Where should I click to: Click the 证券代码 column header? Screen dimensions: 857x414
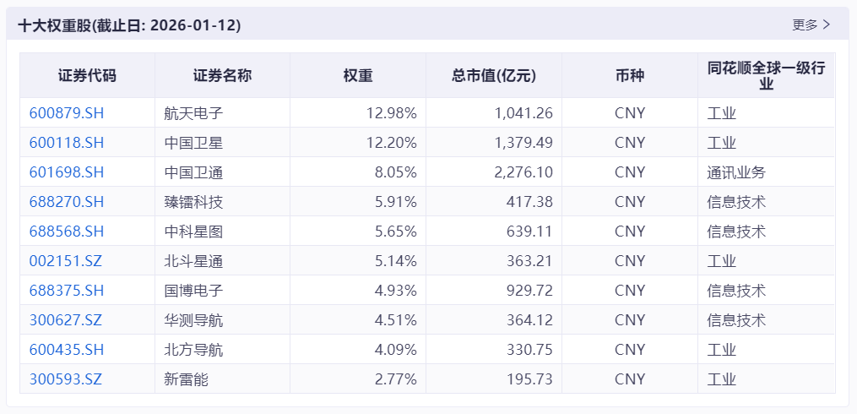[88, 75]
